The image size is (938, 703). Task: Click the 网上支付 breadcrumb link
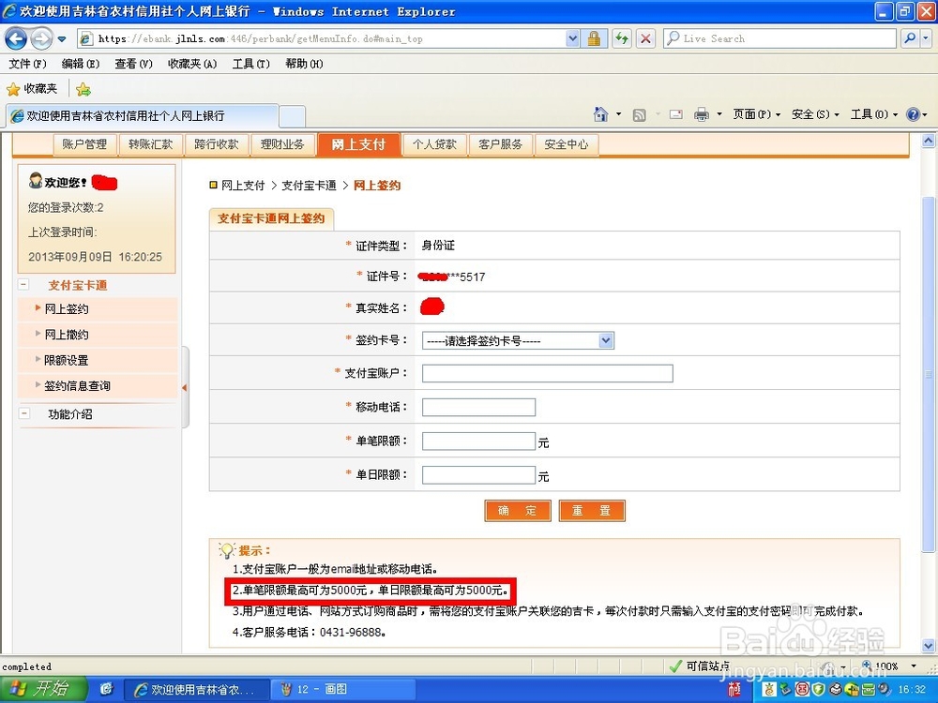[x=243, y=186]
